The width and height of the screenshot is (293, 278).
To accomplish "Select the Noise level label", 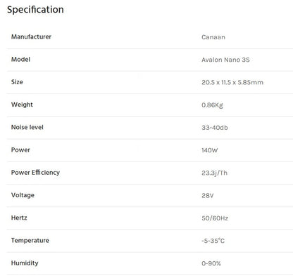I will tap(27, 127).
